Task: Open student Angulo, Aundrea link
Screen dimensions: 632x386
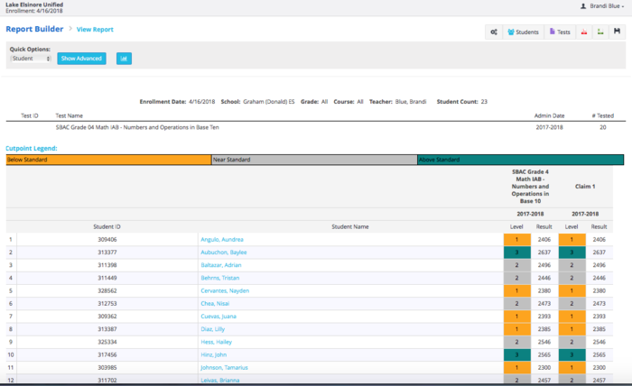Action: click(221, 240)
